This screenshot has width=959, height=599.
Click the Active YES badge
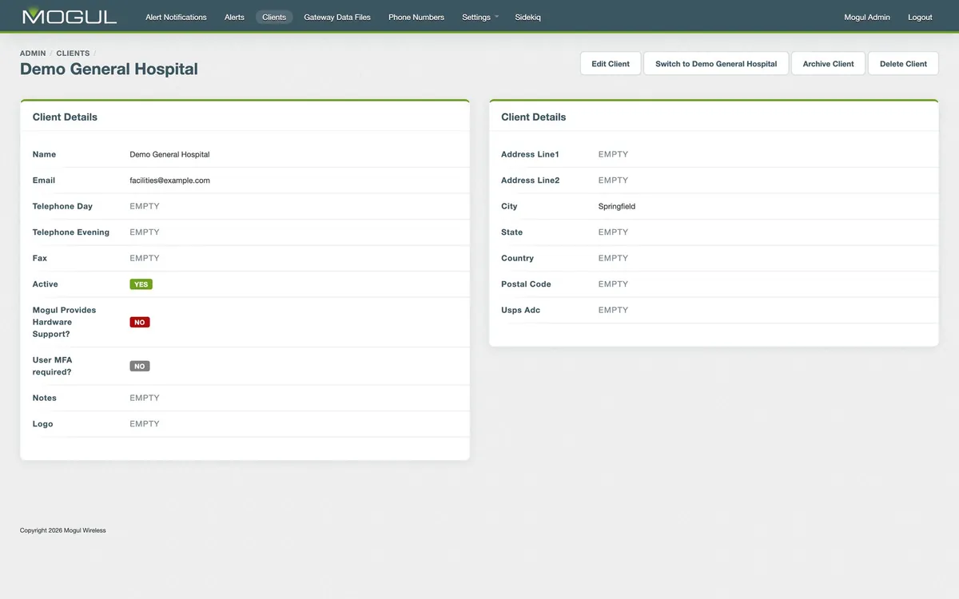141,284
